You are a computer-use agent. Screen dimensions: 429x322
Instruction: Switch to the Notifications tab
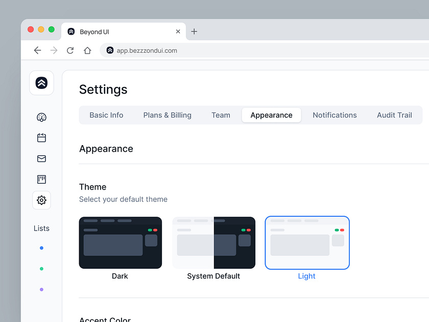point(335,115)
